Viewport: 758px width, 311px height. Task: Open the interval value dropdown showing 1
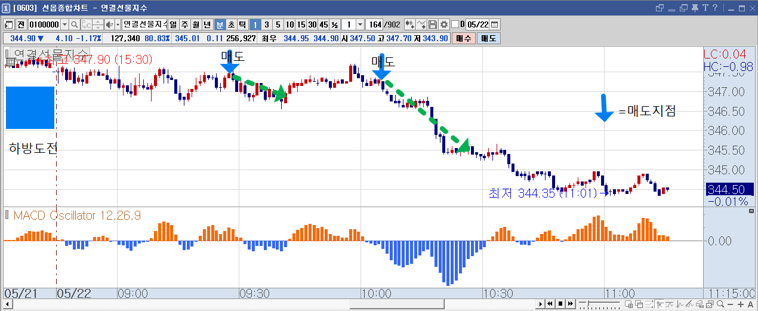tap(360, 24)
